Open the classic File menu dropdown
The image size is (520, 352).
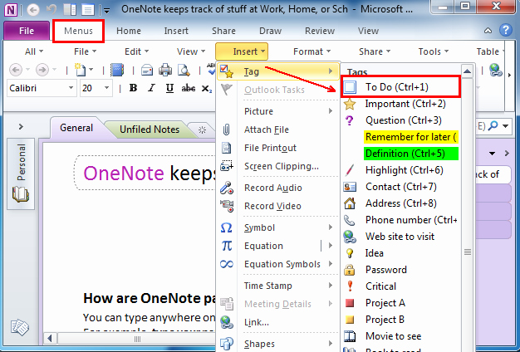[x=85, y=51]
